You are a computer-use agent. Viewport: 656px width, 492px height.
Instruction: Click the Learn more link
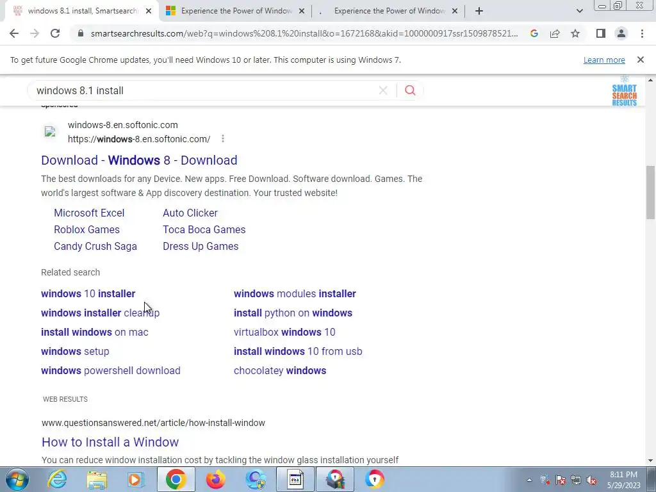(604, 60)
